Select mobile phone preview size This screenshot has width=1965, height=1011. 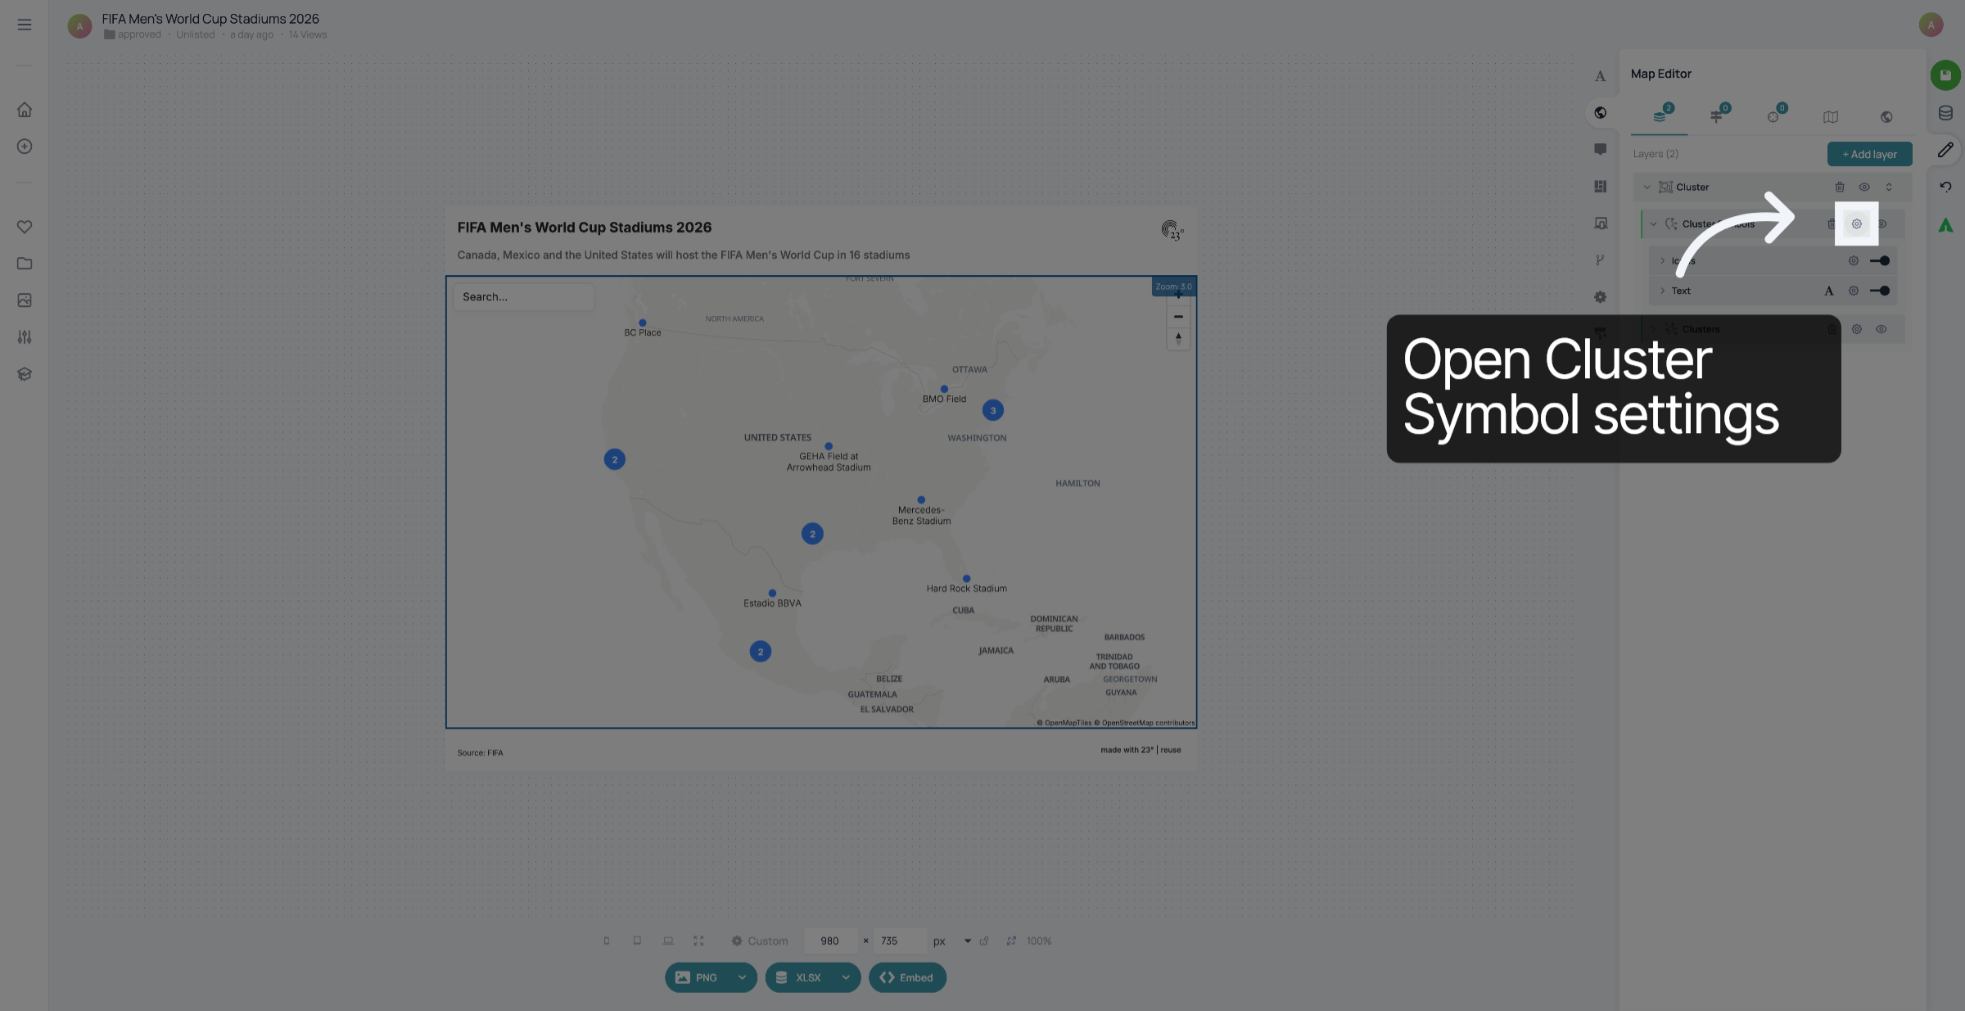point(607,941)
